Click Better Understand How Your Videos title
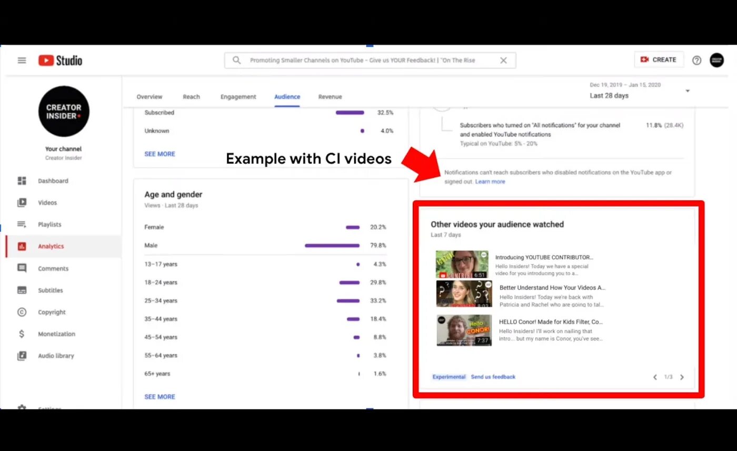Screen dimensions: 737x451 (553, 288)
